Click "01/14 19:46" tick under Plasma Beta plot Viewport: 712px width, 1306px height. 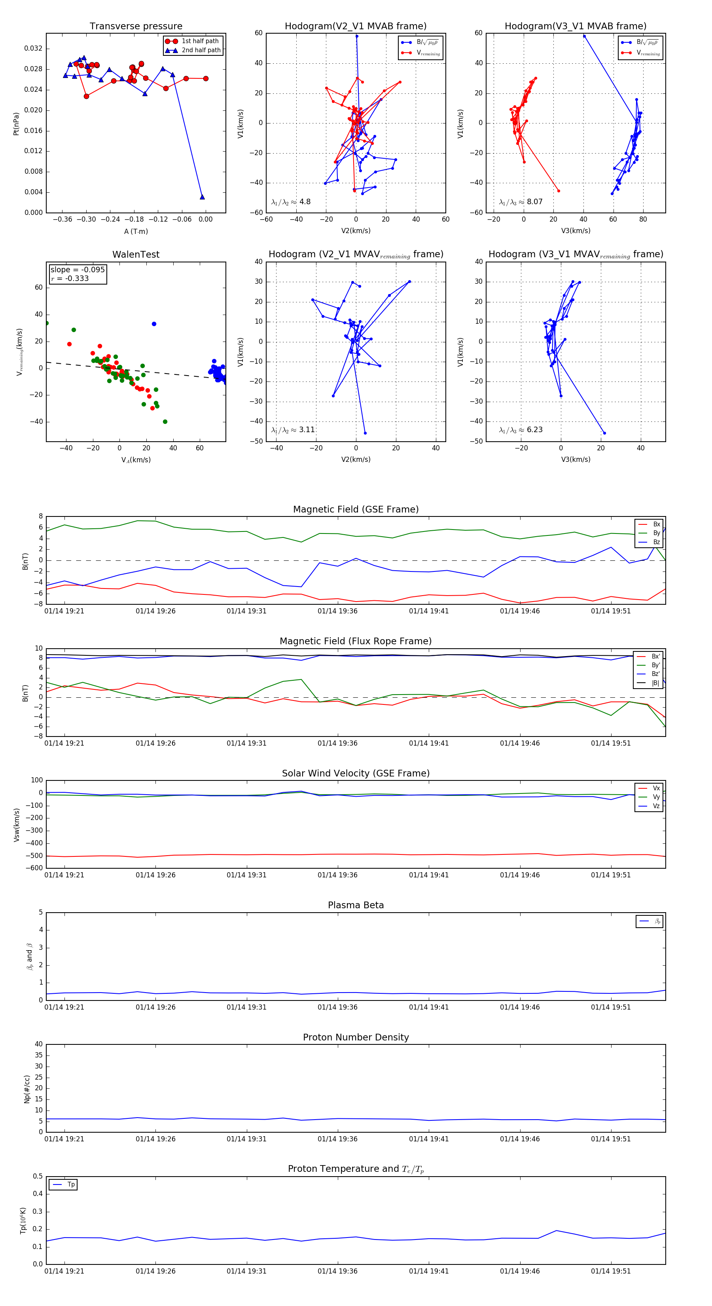point(520,1007)
